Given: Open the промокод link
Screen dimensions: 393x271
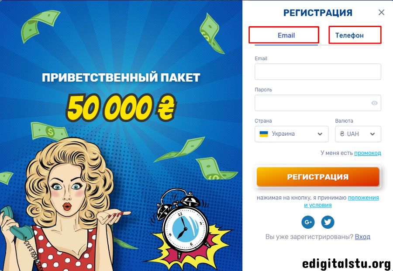Looking at the screenshot, I should 367,153.
